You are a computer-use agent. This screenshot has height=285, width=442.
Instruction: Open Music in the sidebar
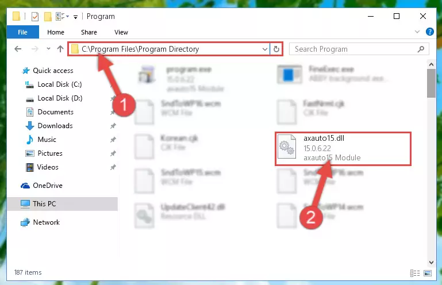(41, 140)
